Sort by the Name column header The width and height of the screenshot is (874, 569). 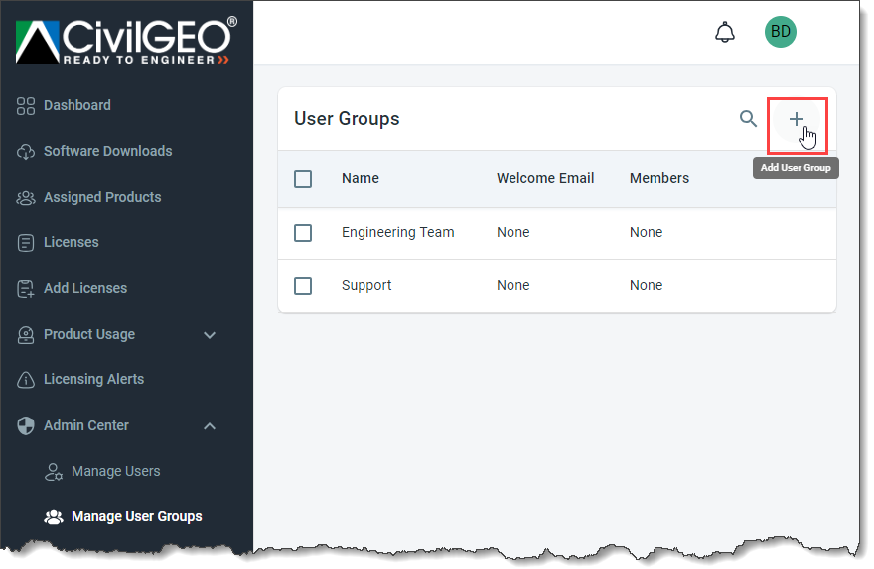click(x=361, y=178)
